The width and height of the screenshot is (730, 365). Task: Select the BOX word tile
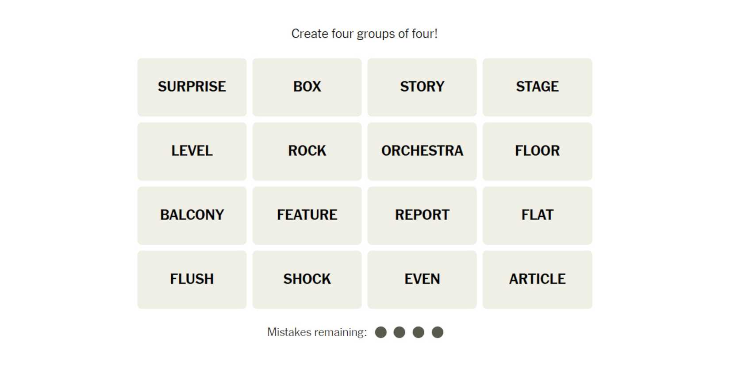(307, 87)
